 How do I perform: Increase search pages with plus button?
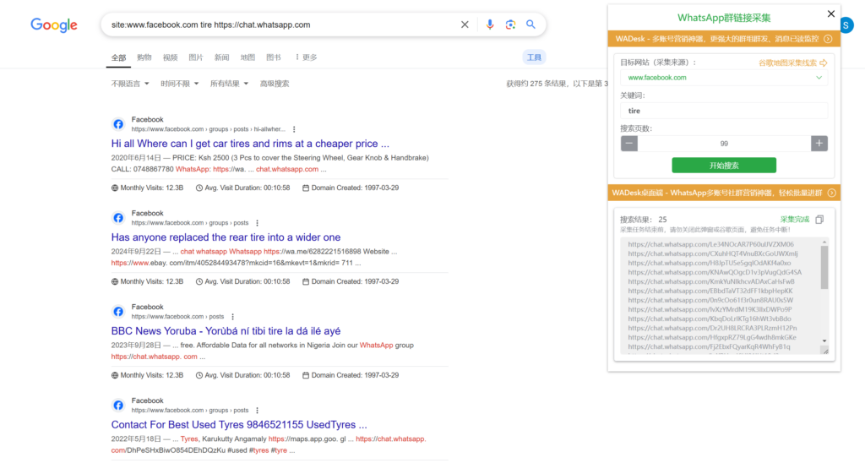(819, 144)
